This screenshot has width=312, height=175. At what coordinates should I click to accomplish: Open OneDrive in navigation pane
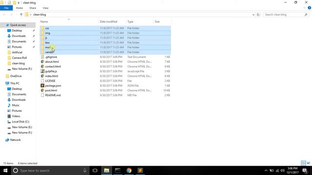tap(16, 76)
